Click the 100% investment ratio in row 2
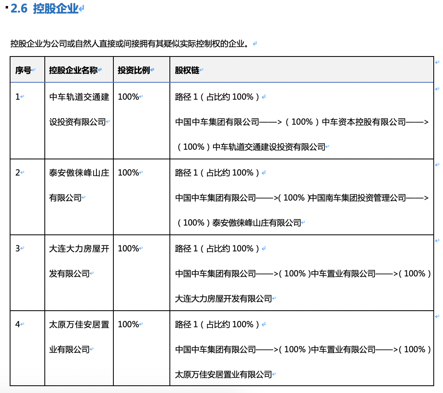Viewport: 443px width, 393px height. (x=128, y=173)
